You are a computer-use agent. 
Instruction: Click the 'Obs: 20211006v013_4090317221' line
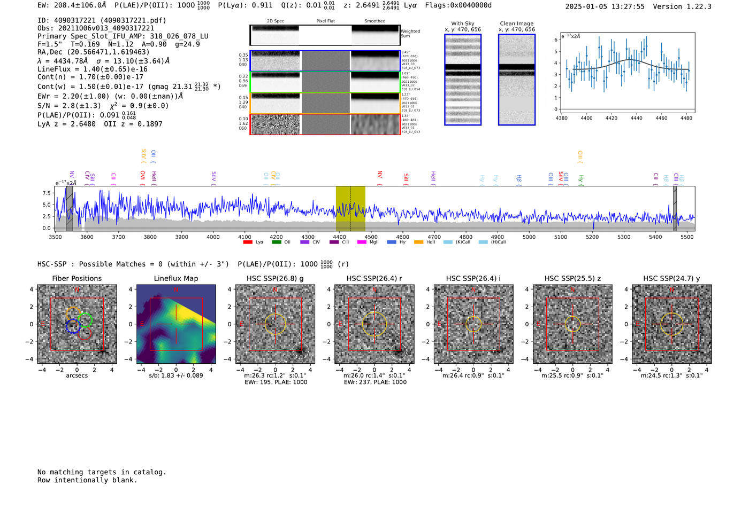(x=96, y=28)
